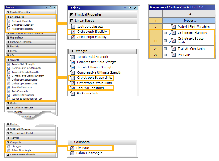Expand the Custom Material Models category
The height and width of the screenshot is (161, 219).
(x=8, y=155)
